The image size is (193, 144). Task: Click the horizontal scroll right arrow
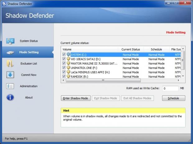pyautogui.click(x=179, y=80)
